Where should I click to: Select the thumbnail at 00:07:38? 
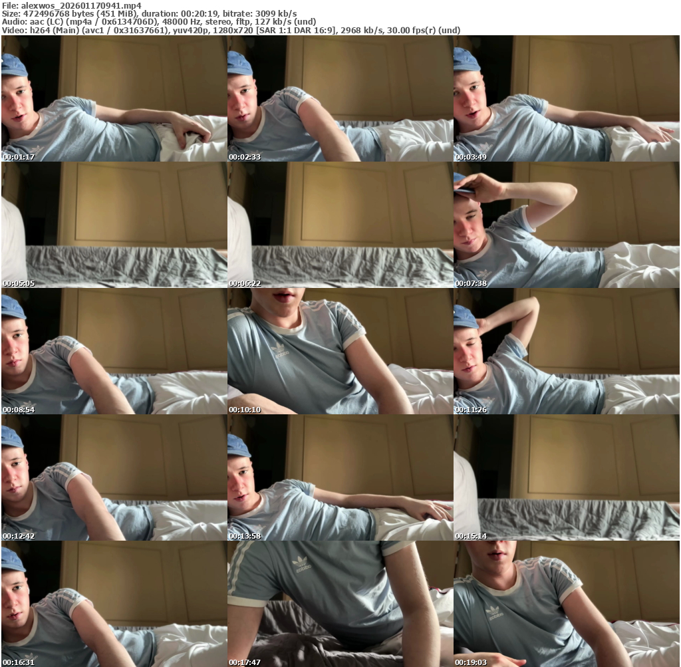pos(567,225)
